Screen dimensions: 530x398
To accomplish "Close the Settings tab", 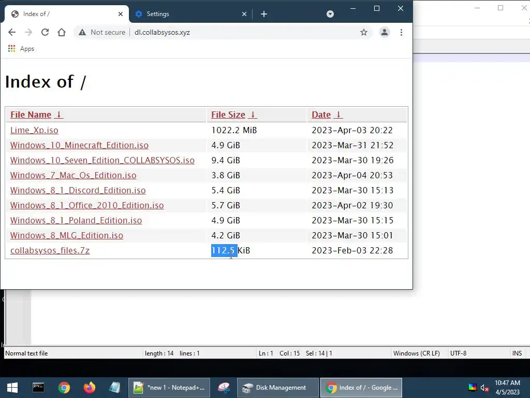I will [244, 14].
